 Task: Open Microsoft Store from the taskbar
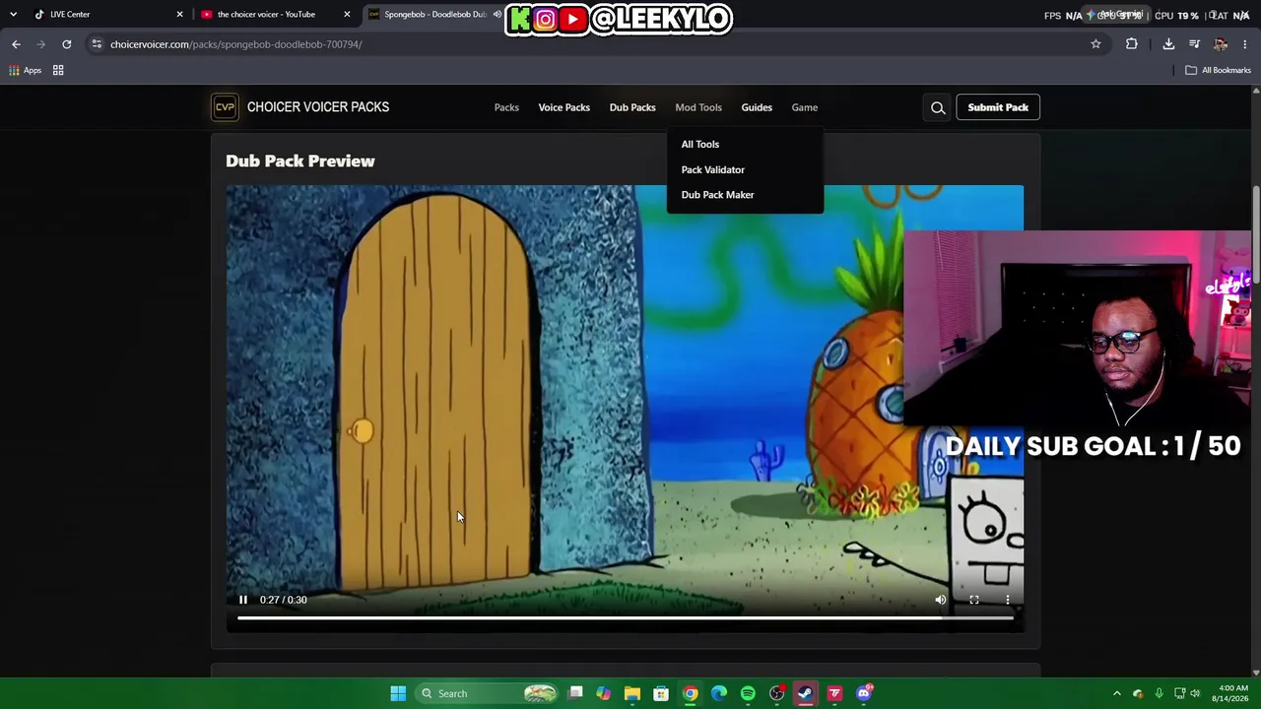661,694
